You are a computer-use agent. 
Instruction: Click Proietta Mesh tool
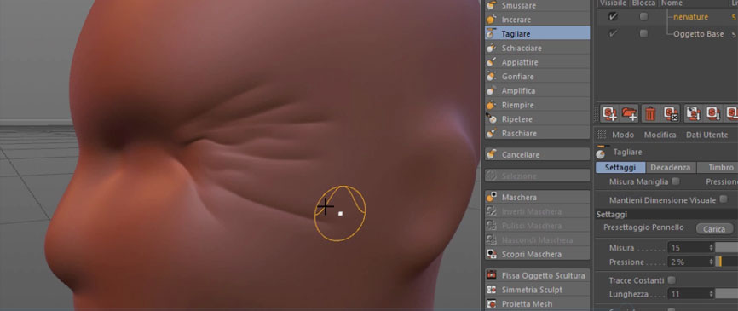(537, 303)
